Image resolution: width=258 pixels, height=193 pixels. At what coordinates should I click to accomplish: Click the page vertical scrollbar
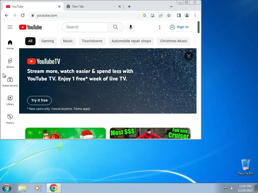199,27
